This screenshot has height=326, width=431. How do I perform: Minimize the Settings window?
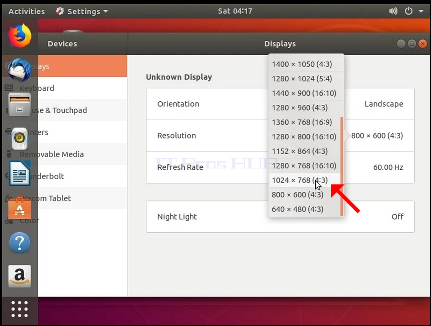pos(401,43)
